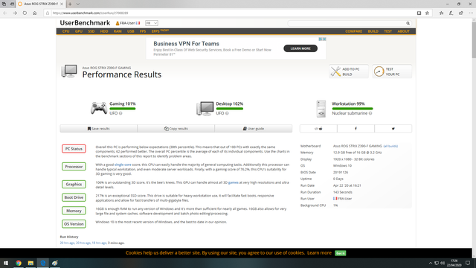Click the Copy results button
This screenshot has height=268, width=476.
pos(176,129)
